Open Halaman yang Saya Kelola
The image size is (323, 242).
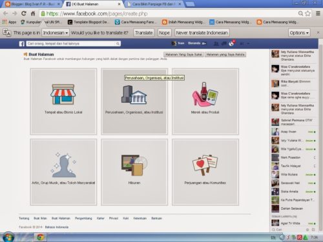(225, 55)
